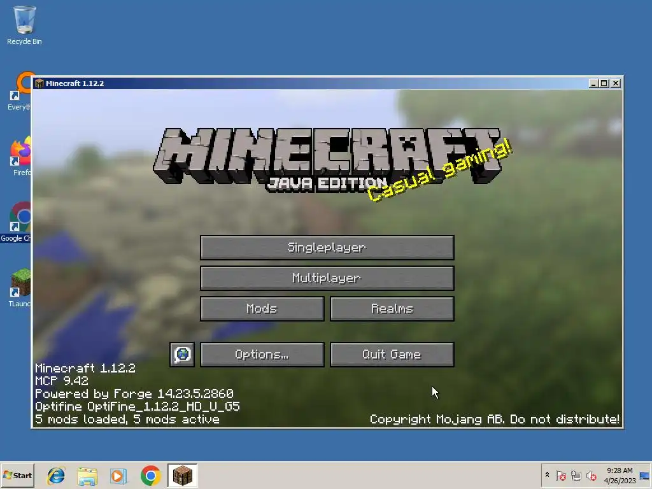Click the 'Minecraft 1.12.2' version text in game
652x489 pixels.
click(x=85, y=368)
